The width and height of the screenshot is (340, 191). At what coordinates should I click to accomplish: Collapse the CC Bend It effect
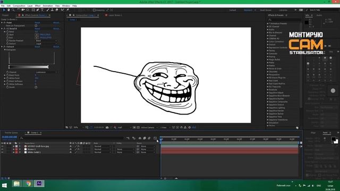pos(2,29)
